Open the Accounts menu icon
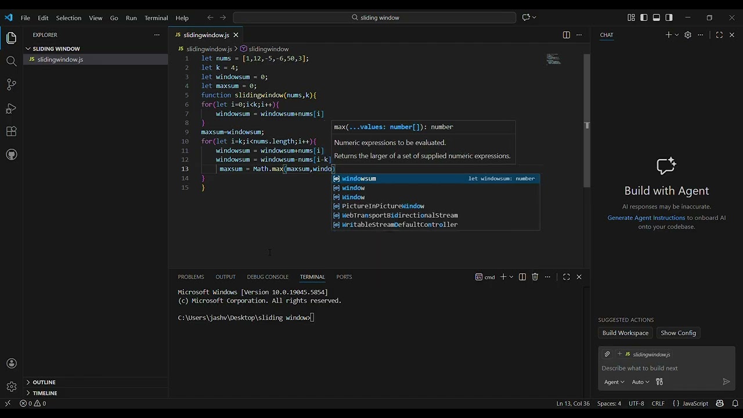Screen dimensions: 743x418 coord(11,363)
